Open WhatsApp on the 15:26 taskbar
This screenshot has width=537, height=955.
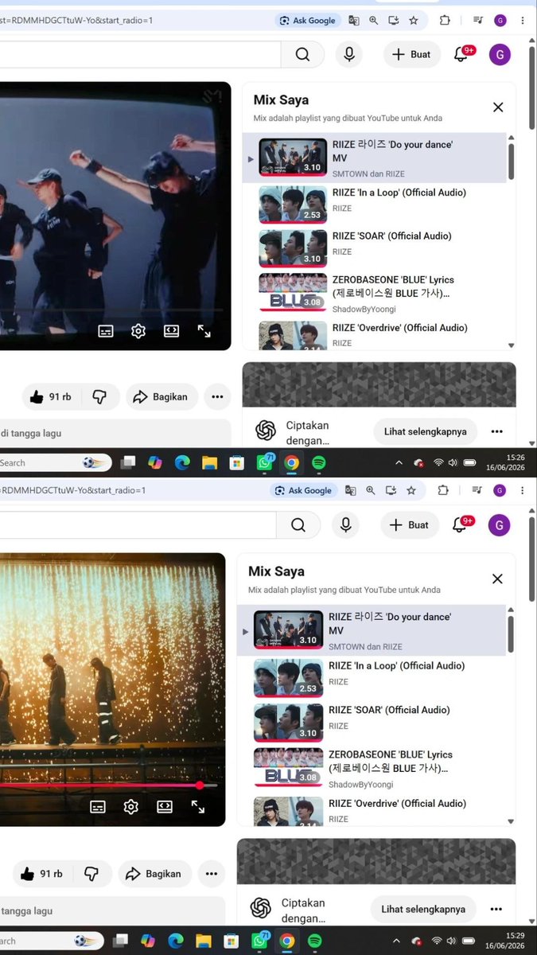[263, 462]
